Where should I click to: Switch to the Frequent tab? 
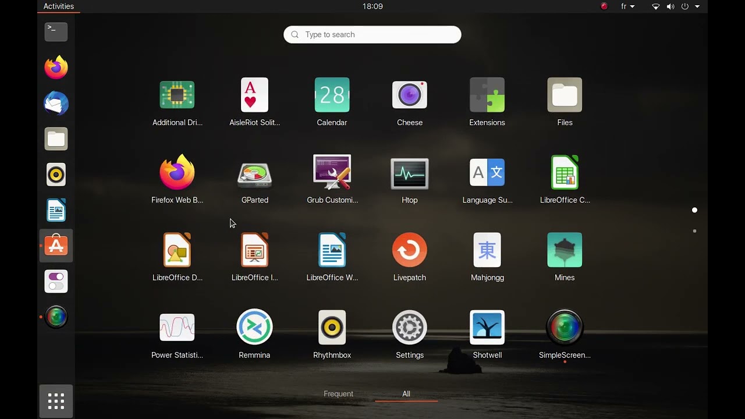pos(338,394)
